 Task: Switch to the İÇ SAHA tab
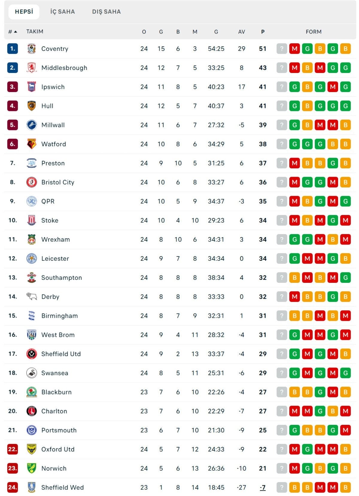point(63,12)
